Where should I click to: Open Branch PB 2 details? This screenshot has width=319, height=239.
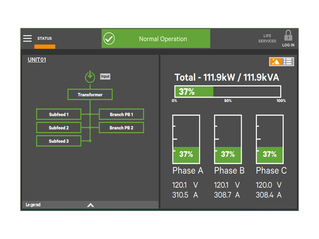click(x=121, y=128)
